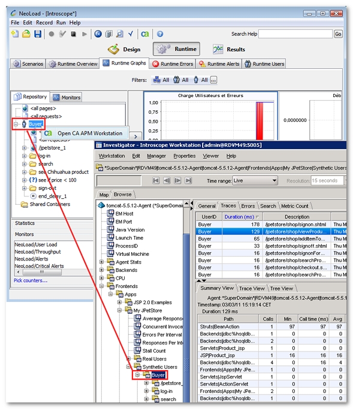
Task: Click the filters ellipsis button
Action: pyautogui.click(x=213, y=80)
